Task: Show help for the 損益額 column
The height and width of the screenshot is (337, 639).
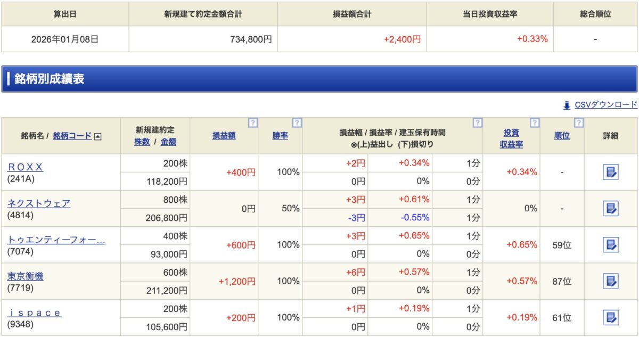Action: (x=253, y=123)
